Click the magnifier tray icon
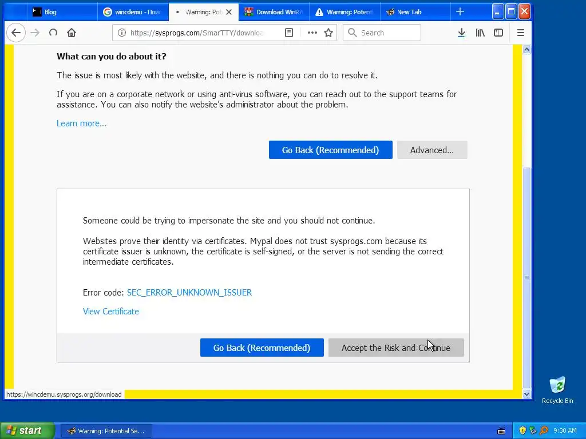This screenshot has height=439, width=586. 544,431
